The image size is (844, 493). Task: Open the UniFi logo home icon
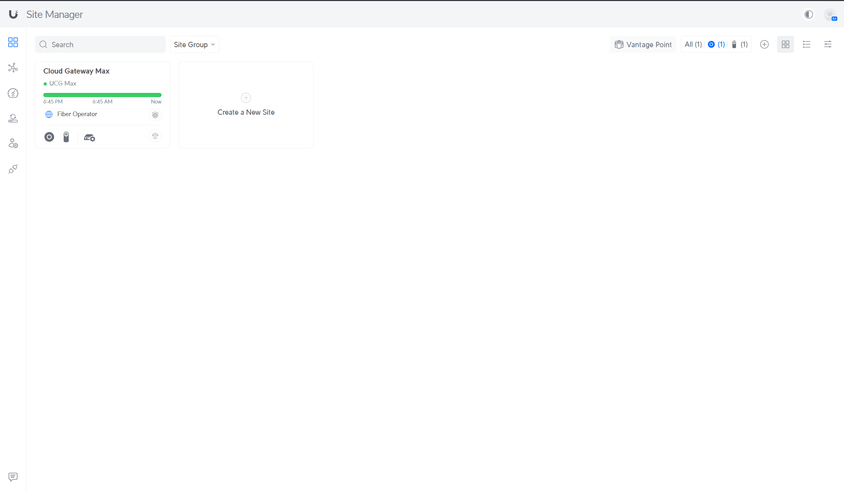(x=13, y=14)
